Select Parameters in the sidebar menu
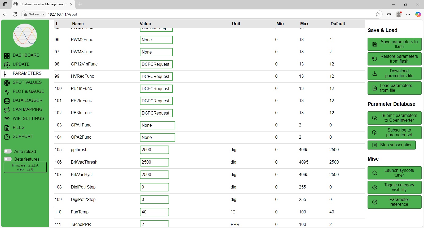Image resolution: width=424 pixels, height=228 pixels. click(27, 73)
